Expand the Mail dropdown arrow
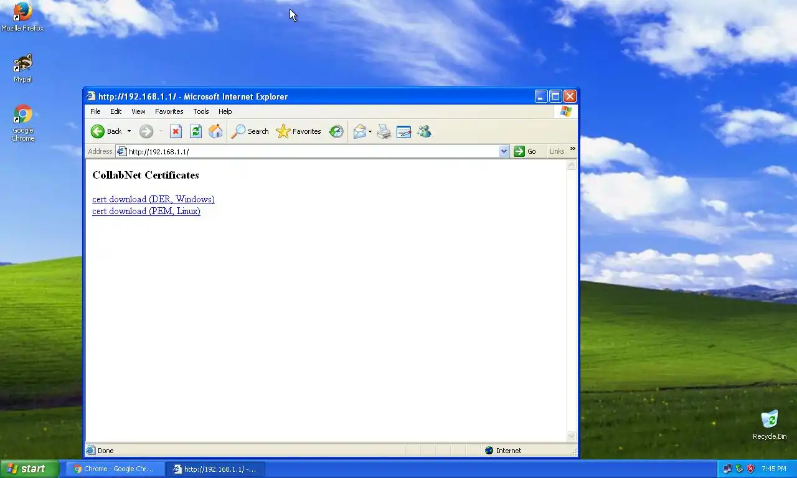Image resolution: width=797 pixels, height=478 pixels. [370, 131]
